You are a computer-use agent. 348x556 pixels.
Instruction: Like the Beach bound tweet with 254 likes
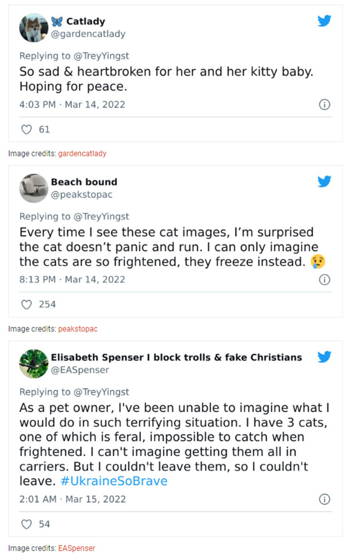click(26, 304)
